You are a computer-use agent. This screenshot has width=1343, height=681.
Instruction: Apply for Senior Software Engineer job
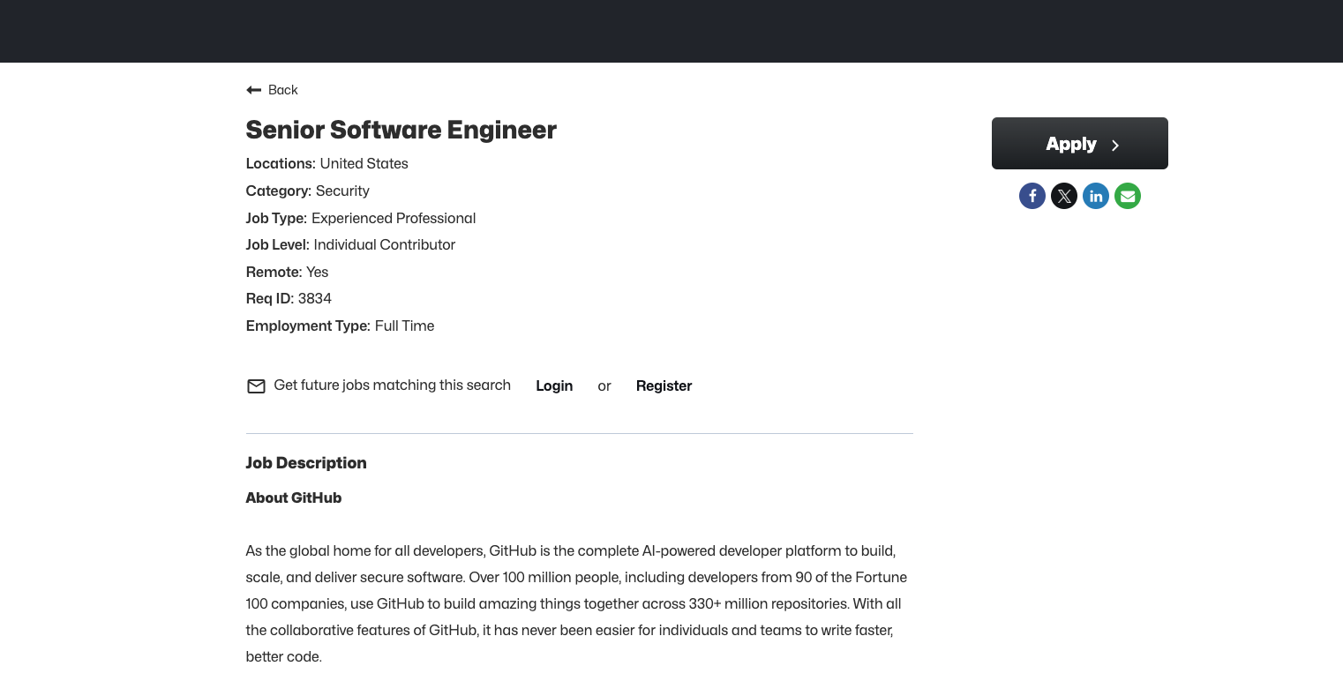point(1080,144)
